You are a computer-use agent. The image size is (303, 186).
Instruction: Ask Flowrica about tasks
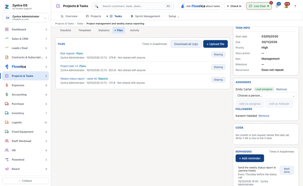(200, 6)
